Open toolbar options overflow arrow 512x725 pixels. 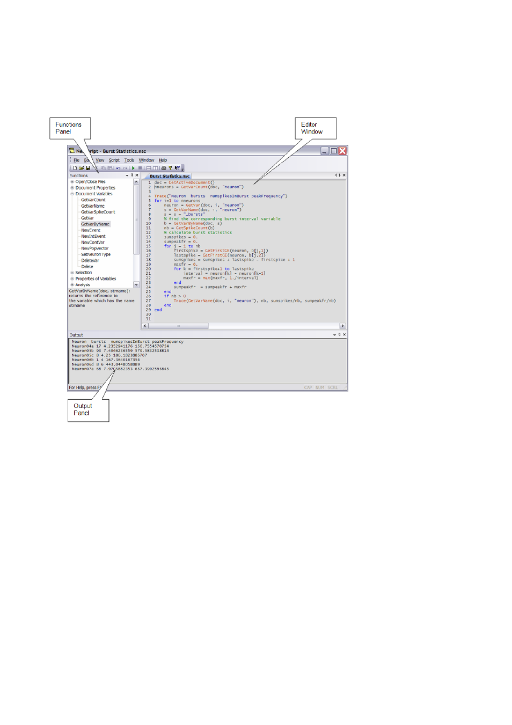click(x=182, y=169)
